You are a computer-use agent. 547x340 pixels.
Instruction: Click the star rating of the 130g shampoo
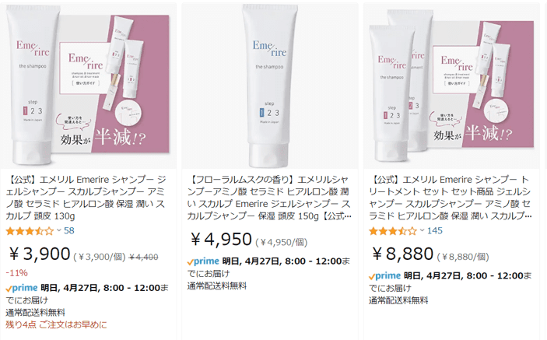point(30,231)
